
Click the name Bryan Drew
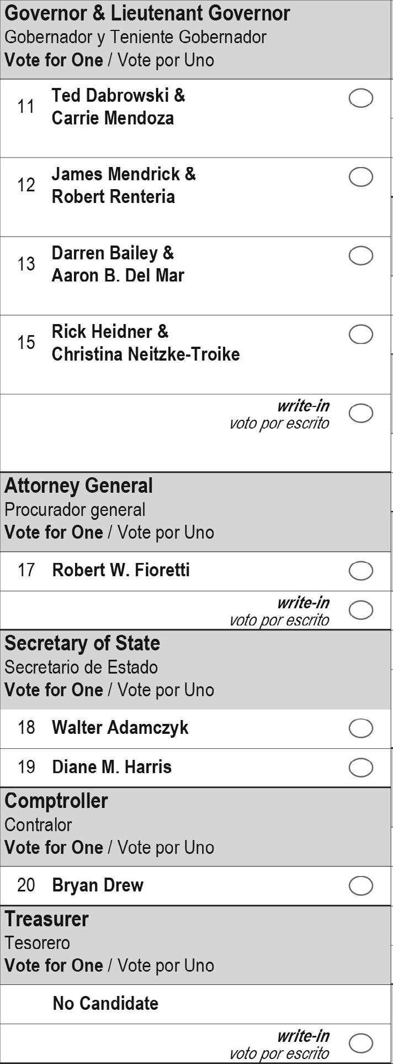click(98, 885)
